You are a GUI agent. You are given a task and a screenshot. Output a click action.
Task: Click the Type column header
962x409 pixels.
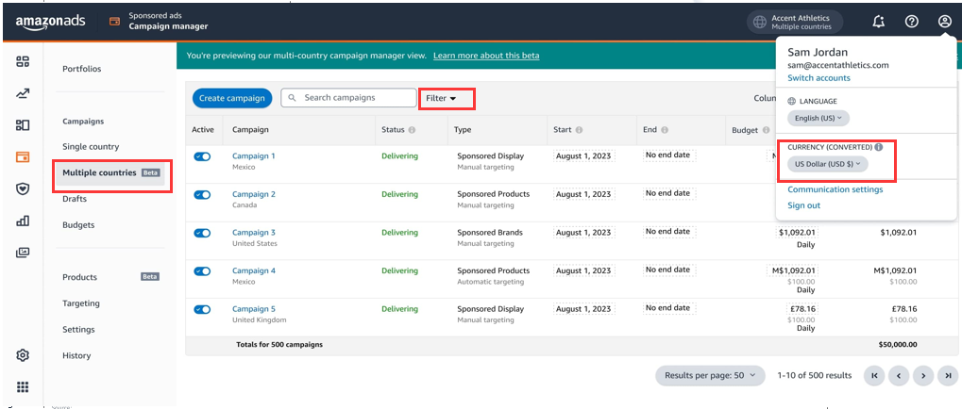(462, 130)
